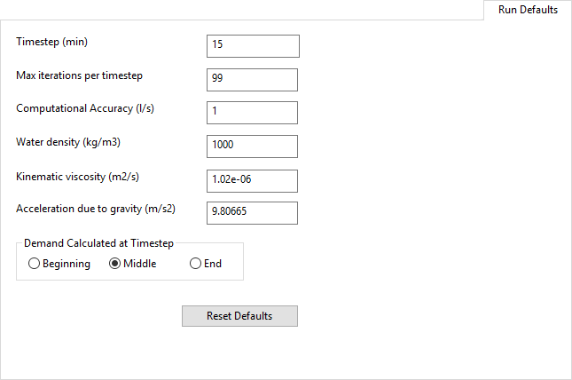The image size is (572, 380).
Task: Click the "Kinematic viscosity (m2/s)" label
Action: point(77,176)
